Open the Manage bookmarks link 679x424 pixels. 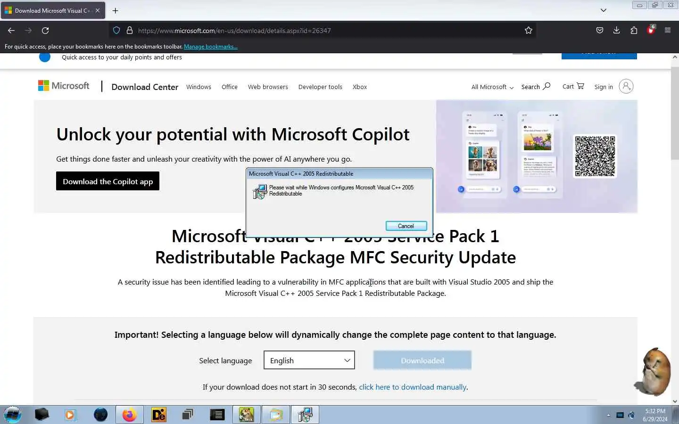pyautogui.click(x=210, y=47)
